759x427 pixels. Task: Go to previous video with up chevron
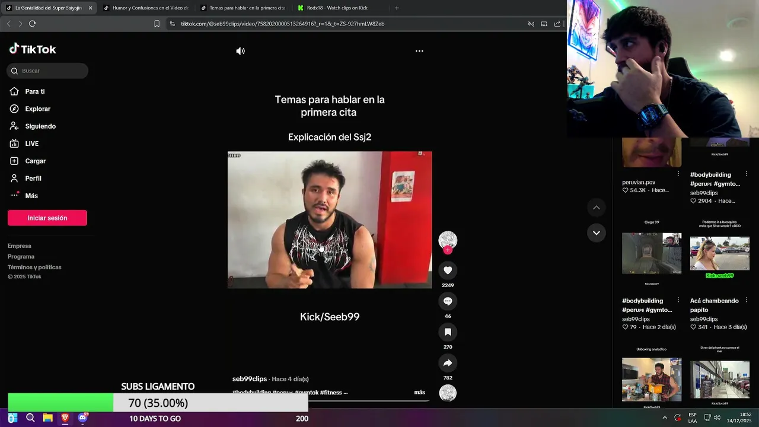coord(596,208)
